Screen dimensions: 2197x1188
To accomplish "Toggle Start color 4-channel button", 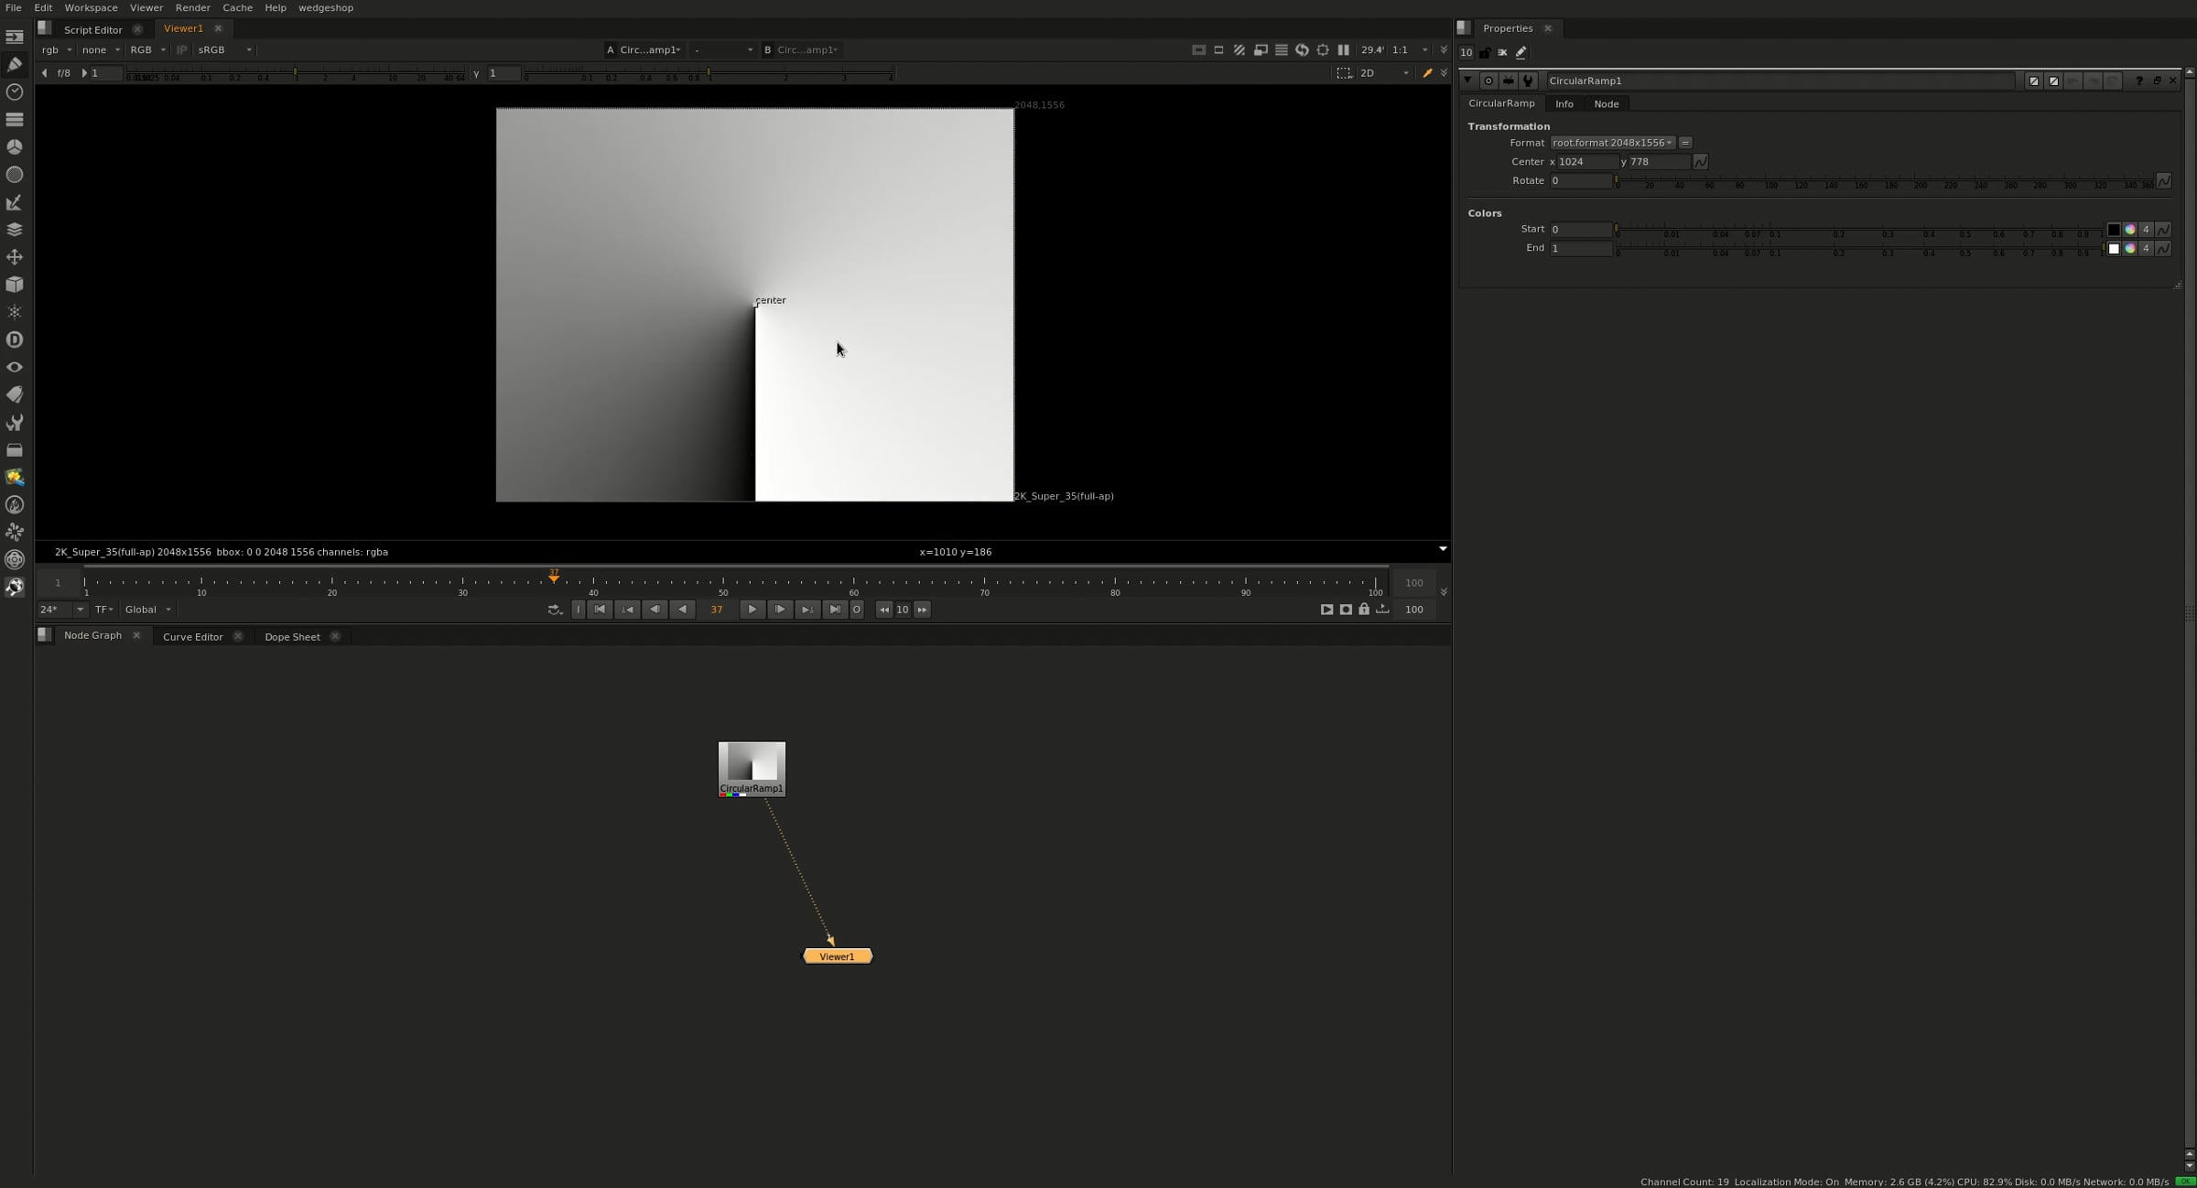I will 2146,230.
